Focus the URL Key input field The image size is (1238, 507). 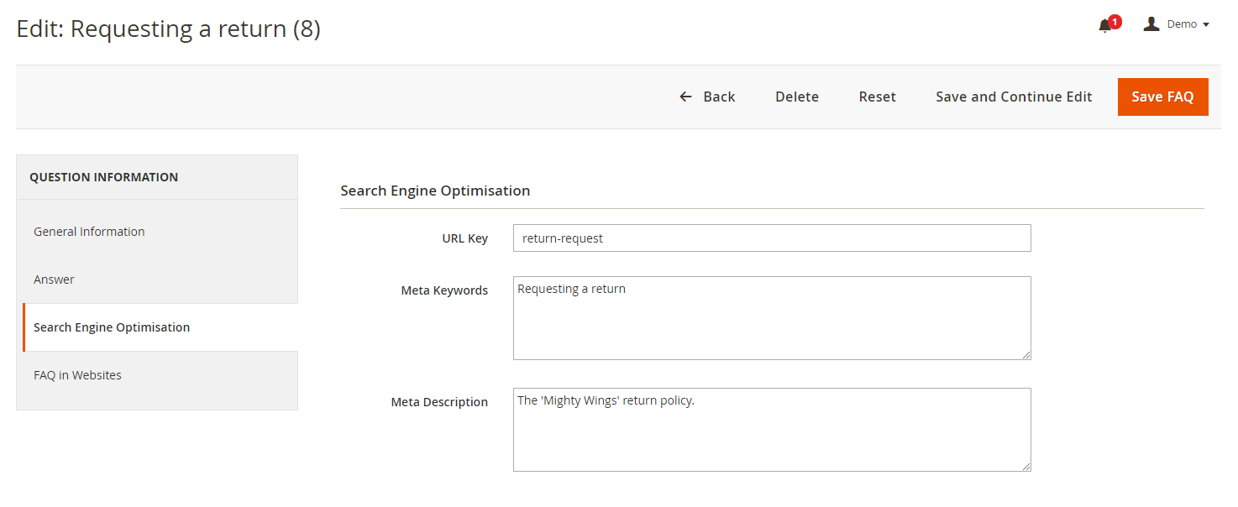coord(771,238)
